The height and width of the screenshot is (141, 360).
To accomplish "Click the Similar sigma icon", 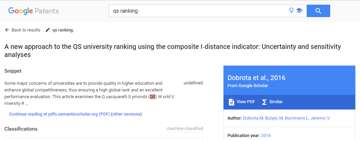I will [264, 102].
